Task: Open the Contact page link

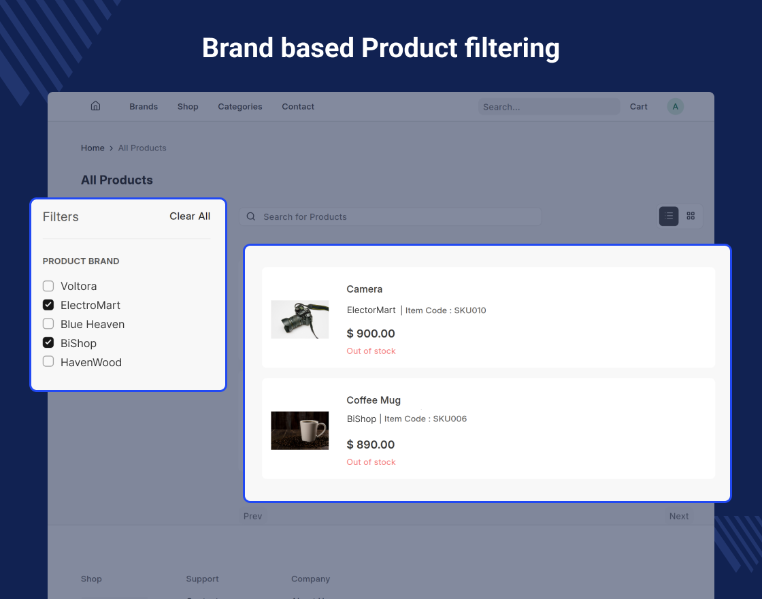Action: [x=298, y=106]
